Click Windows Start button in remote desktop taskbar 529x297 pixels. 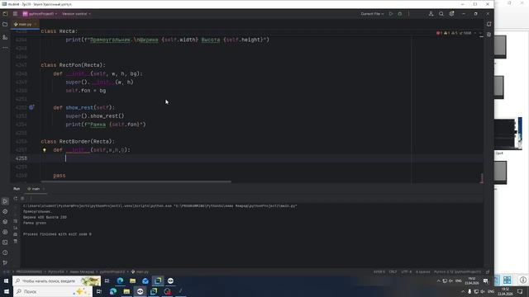coord(6,280)
